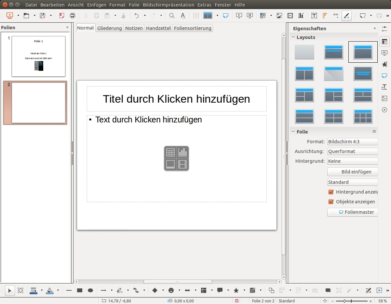Screen dimensions: 391x304
Task: Open the Format dropdown showing Bildschirm 4:3
Action: pos(352,142)
